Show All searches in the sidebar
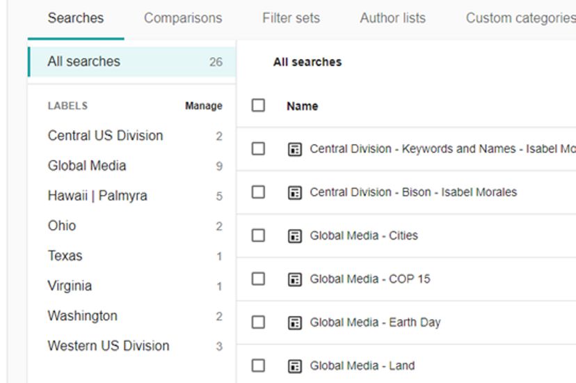This screenshot has height=383, width=576. click(83, 61)
